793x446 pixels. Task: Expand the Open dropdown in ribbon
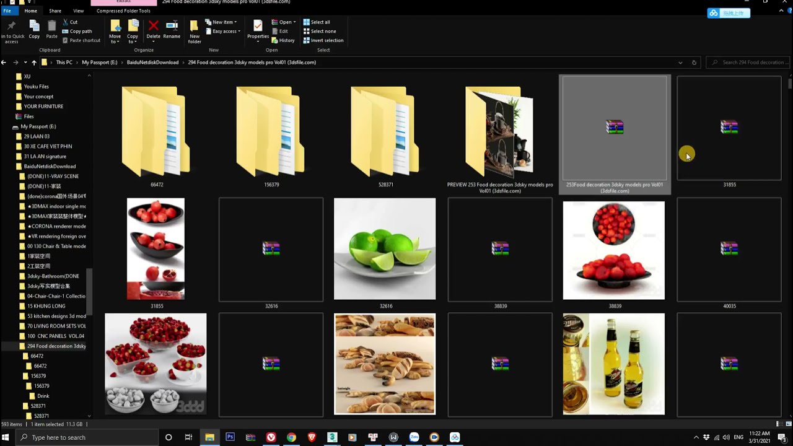[x=283, y=22]
